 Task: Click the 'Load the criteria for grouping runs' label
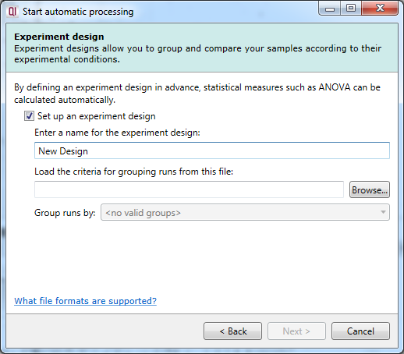coord(133,172)
